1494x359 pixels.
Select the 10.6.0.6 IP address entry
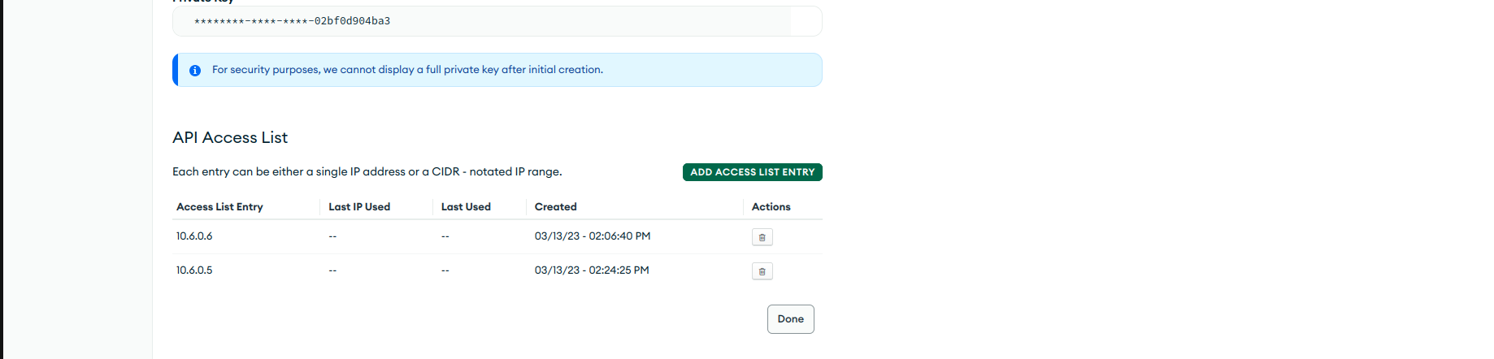tap(194, 236)
